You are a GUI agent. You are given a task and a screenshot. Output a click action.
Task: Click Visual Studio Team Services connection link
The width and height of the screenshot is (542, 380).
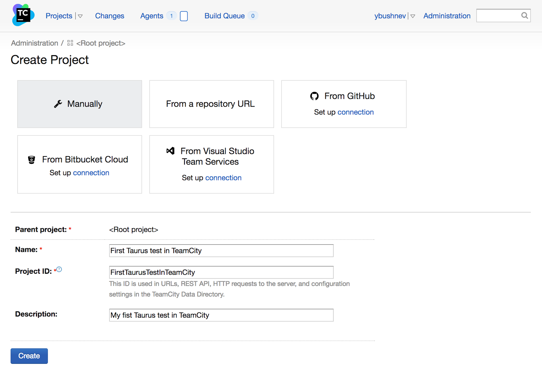pyautogui.click(x=223, y=178)
